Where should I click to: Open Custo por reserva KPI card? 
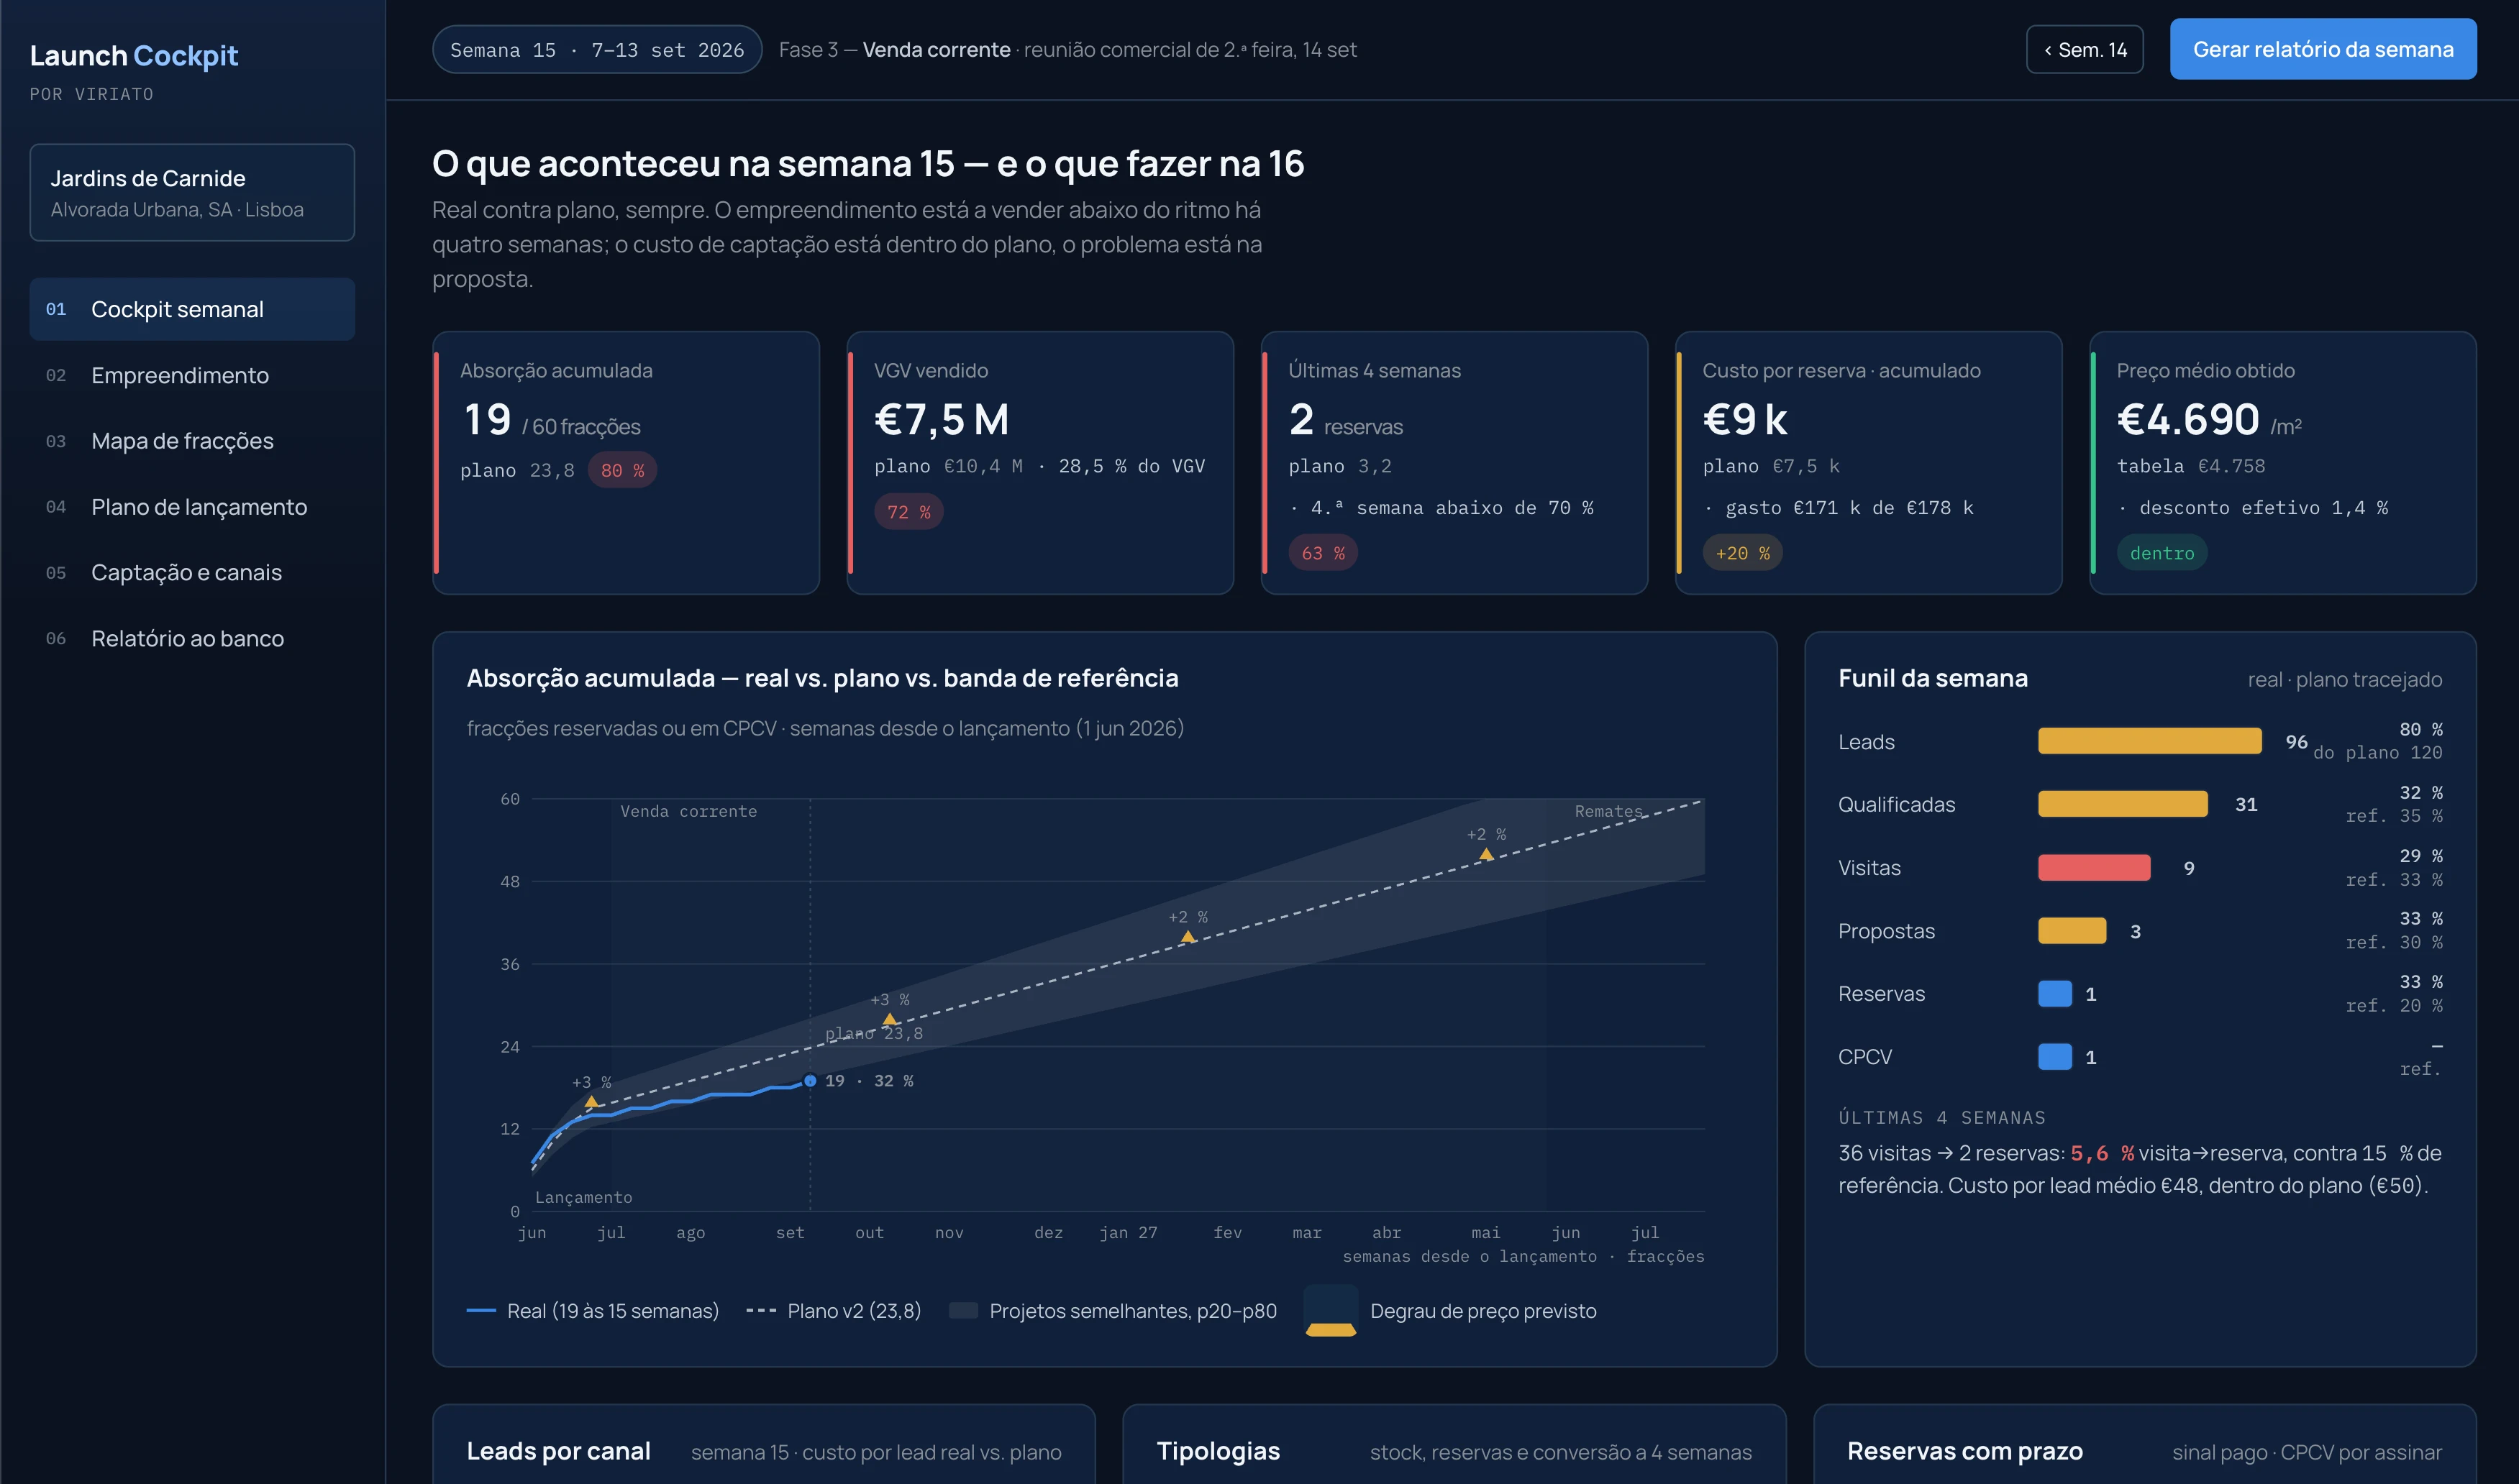[x=1868, y=463]
